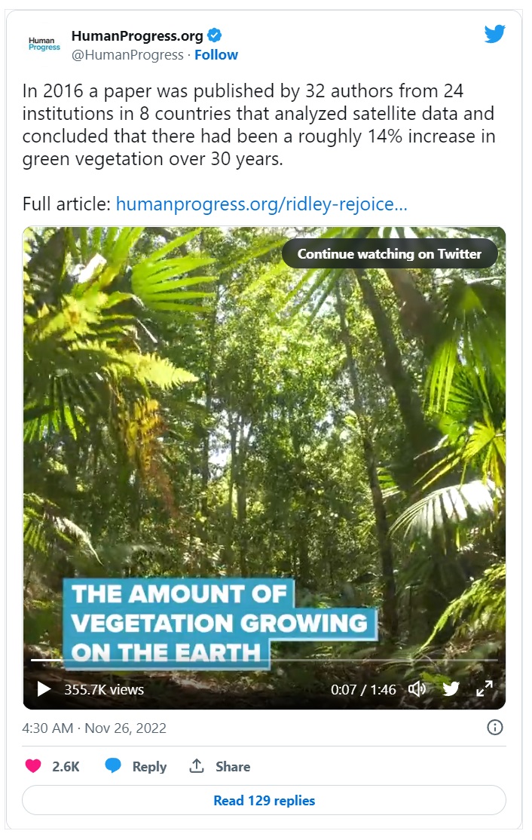Click Continue watching on Twitter button
The width and height of the screenshot is (532, 840).
(389, 253)
